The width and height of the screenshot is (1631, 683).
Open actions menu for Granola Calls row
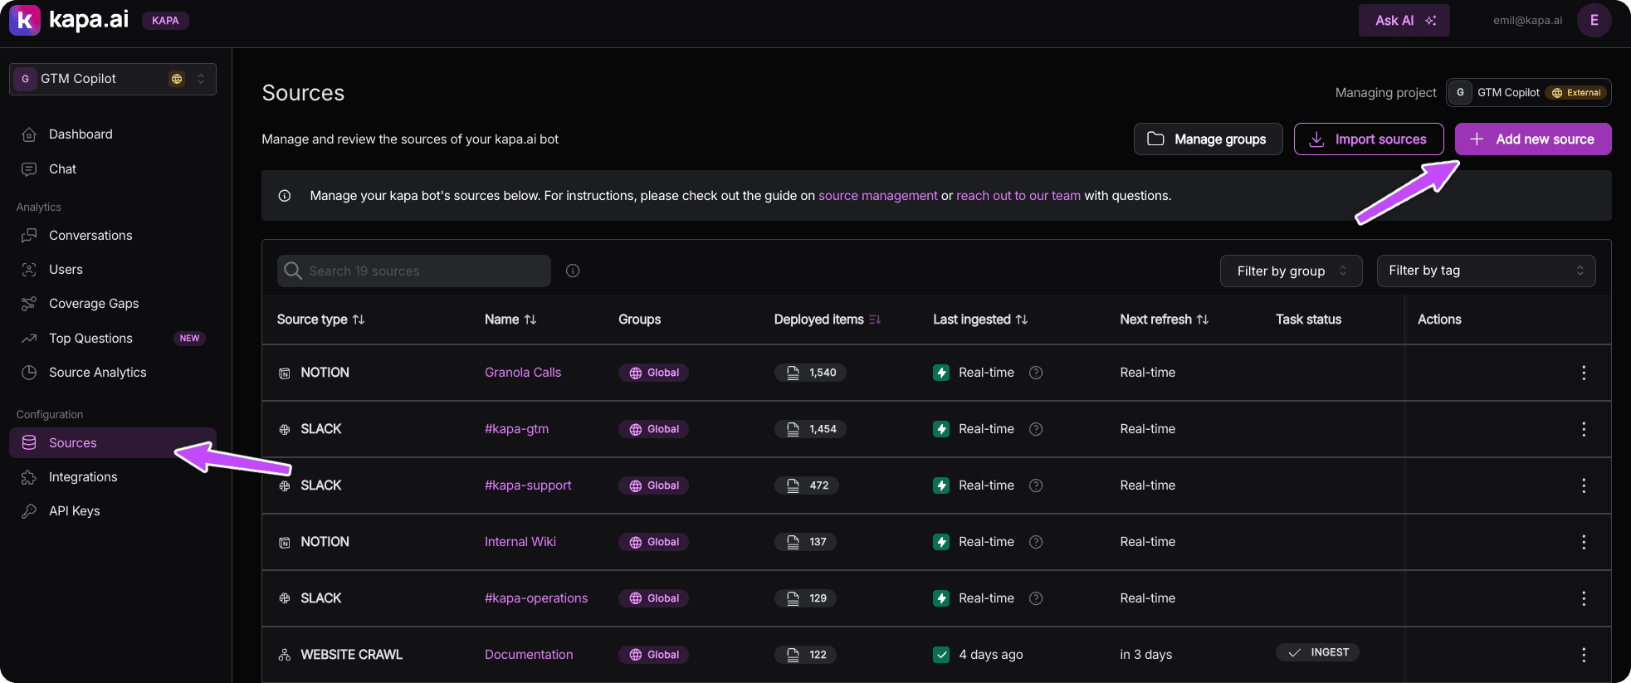[1584, 373]
